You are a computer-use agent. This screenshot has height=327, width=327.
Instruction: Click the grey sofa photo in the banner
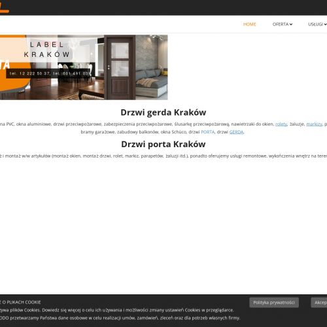point(152,83)
